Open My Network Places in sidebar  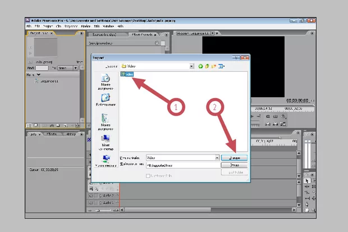[105, 161]
